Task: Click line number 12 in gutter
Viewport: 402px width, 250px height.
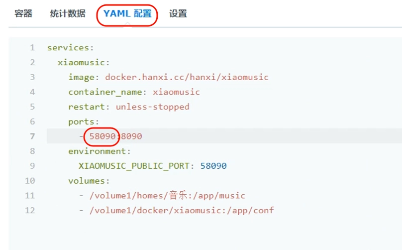Action: (30, 211)
